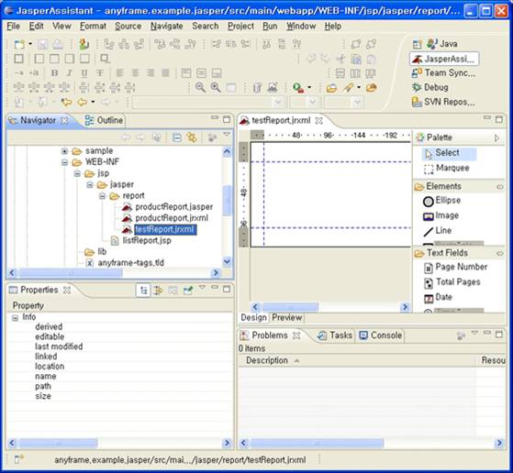Viewport: 513px width, 473px height.
Task: Click the Bold formatting icon
Action: pos(54,73)
